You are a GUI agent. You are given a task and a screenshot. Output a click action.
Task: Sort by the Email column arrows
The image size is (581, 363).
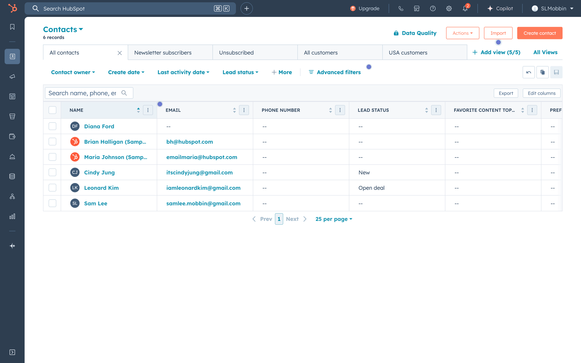coord(234,110)
